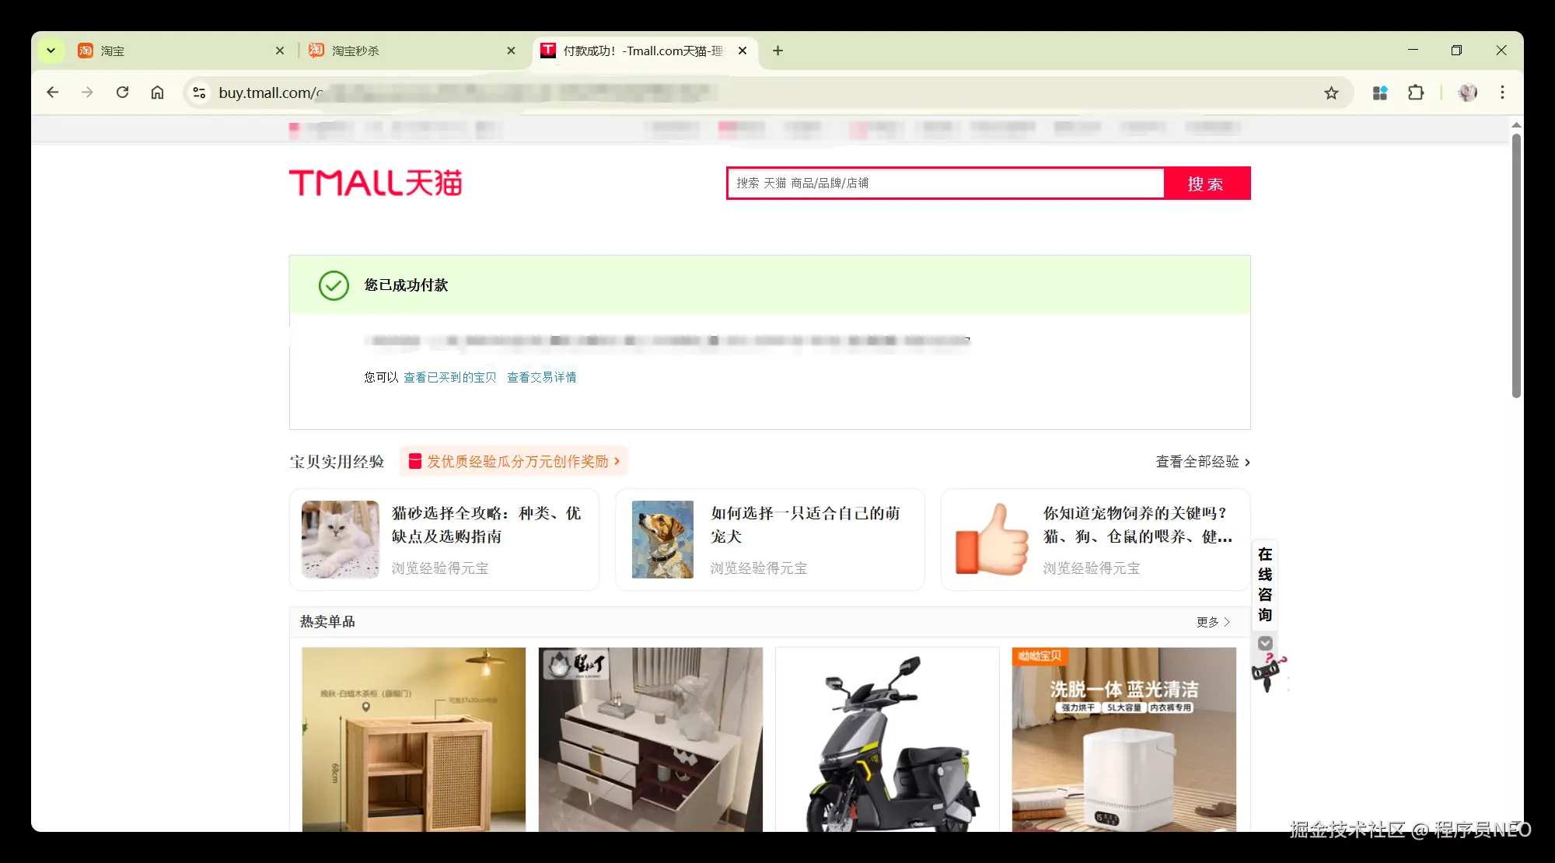Viewport: 1555px width, 863px height.
Task: Open the 查看已买到的宝贝 link
Action: click(x=449, y=377)
